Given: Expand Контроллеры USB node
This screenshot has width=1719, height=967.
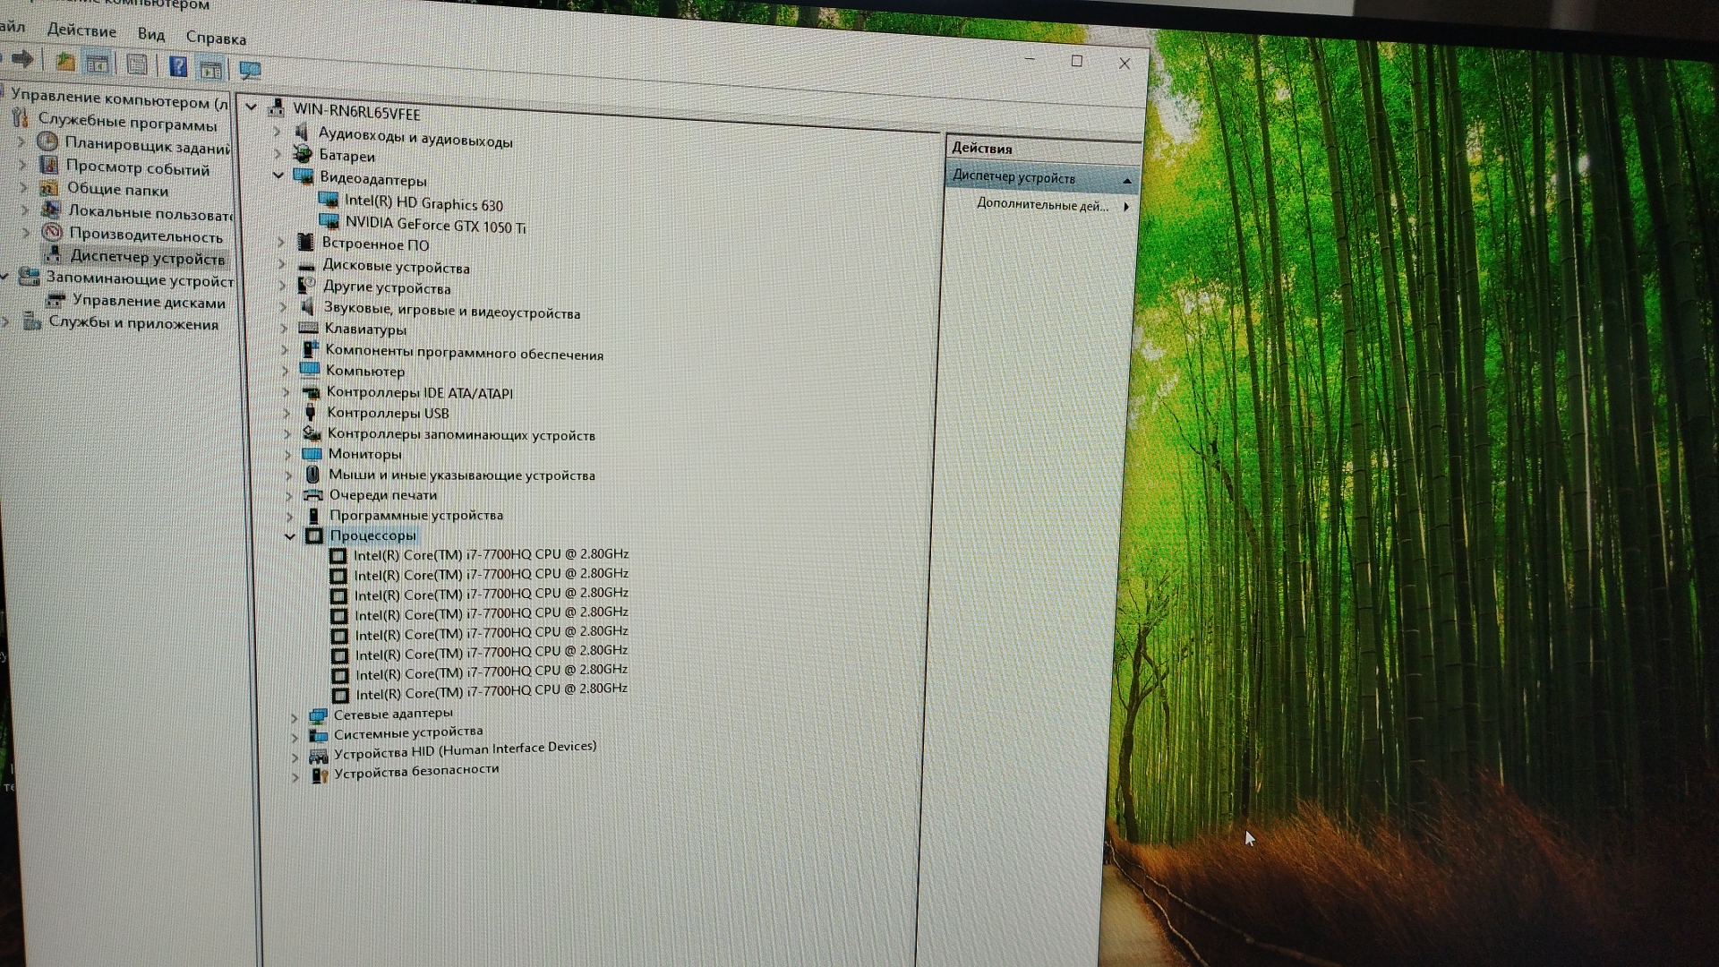Looking at the screenshot, I should pos(286,414).
